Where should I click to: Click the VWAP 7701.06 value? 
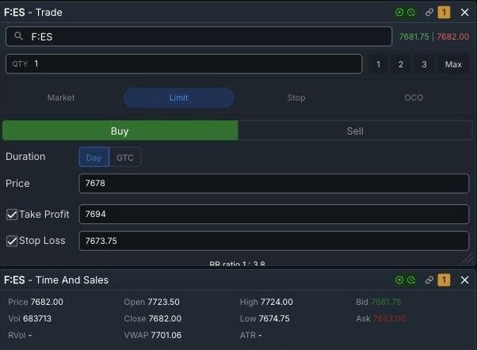[166, 335]
